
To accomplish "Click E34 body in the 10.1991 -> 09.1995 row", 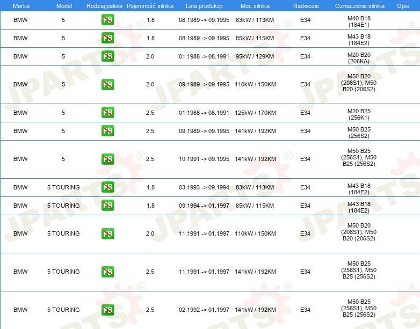I will (x=305, y=159).
